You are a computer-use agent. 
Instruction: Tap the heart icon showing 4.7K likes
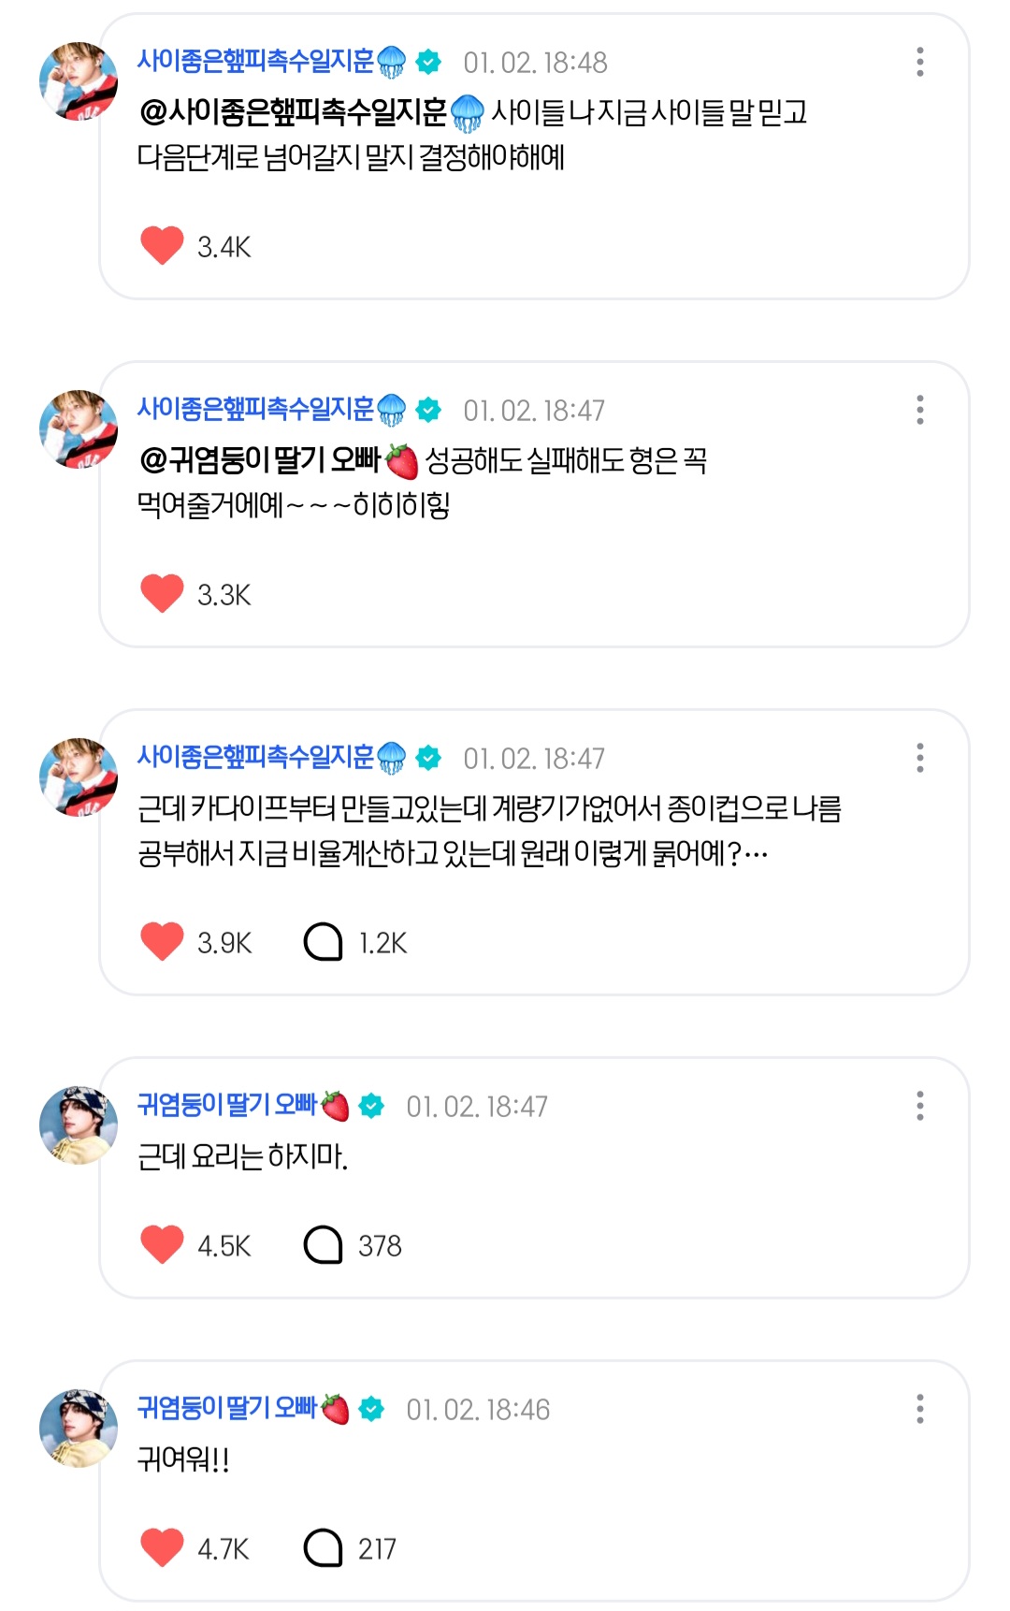click(162, 1548)
